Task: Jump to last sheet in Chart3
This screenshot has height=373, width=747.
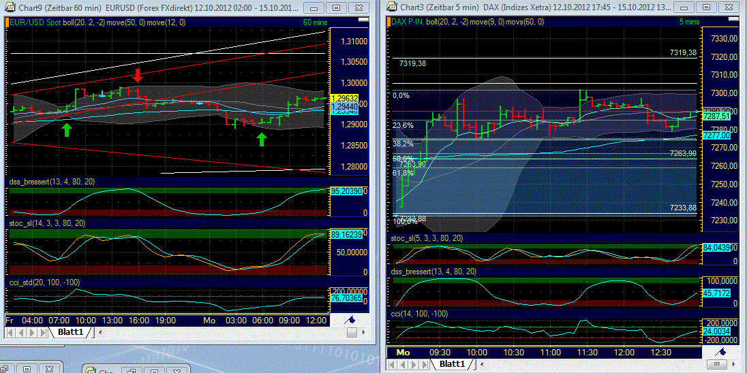Action: tap(426, 364)
